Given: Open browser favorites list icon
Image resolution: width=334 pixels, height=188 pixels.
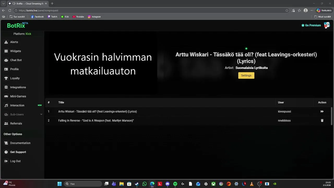Looking at the screenshot, I should point(300,10).
